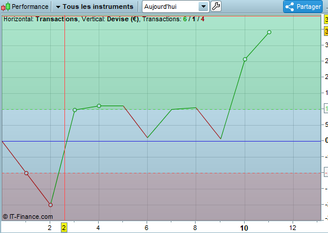Select the green point at transaction 3
This screenshot has height=233, width=328.
click(x=74, y=110)
